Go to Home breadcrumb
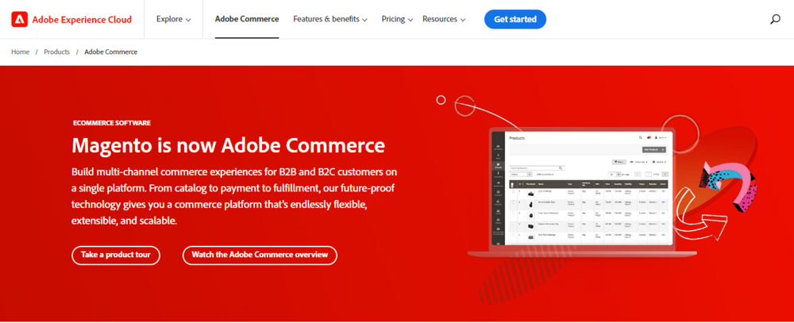Image resolution: width=794 pixels, height=323 pixels. click(21, 52)
